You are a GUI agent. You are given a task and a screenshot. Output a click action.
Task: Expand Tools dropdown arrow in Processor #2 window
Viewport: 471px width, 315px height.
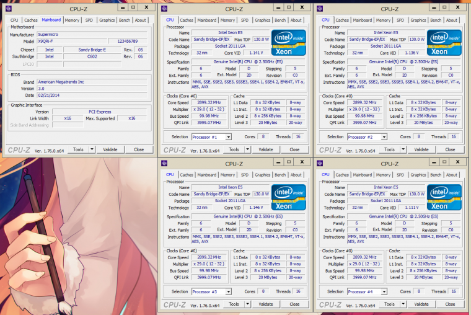tap(403, 149)
